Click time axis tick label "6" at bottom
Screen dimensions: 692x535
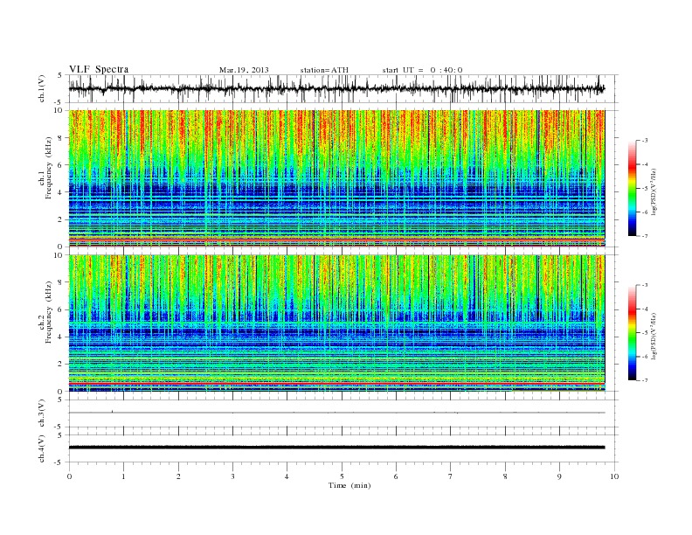tap(396, 476)
